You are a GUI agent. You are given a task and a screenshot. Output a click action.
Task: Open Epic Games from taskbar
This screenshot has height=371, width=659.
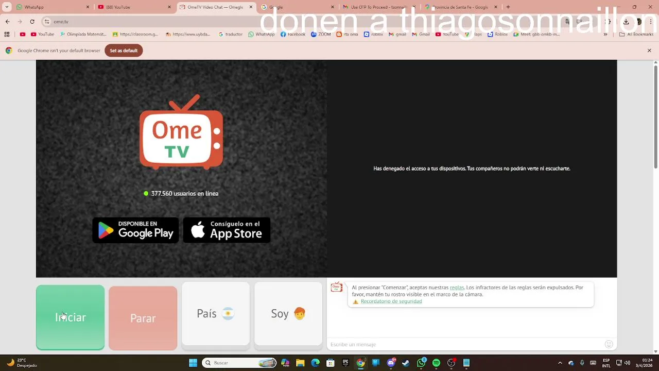345,363
